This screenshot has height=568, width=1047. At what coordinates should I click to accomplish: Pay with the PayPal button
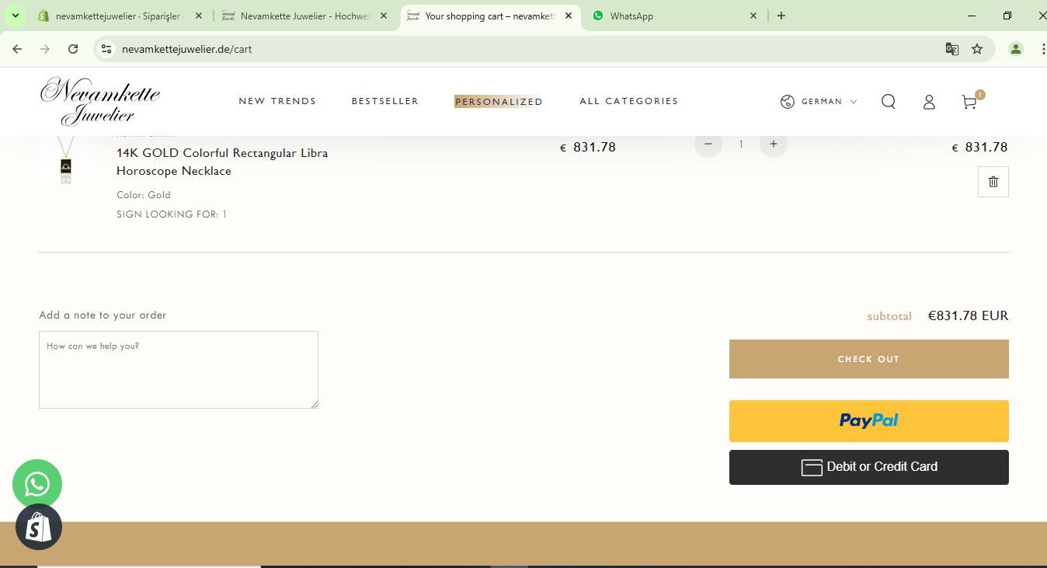coord(868,421)
